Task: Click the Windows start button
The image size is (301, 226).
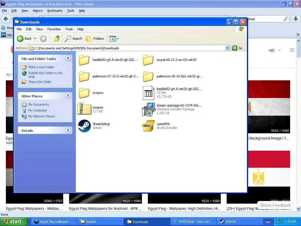Action: click(14, 222)
